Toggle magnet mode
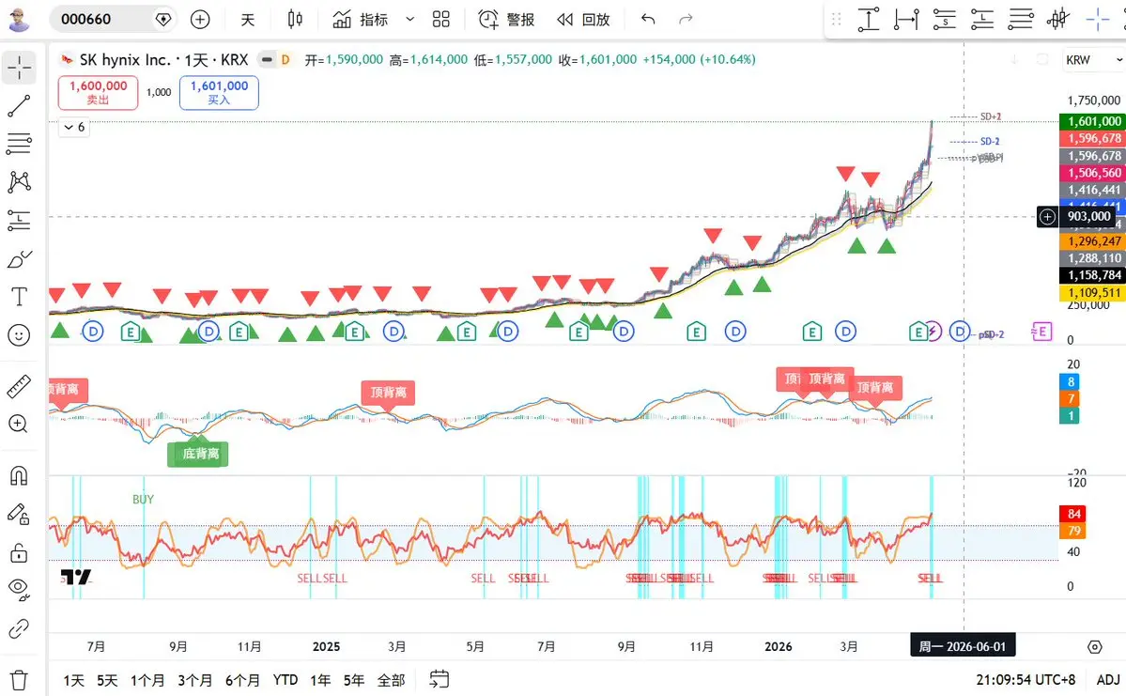Image resolution: width=1126 pixels, height=696 pixels. (20, 475)
